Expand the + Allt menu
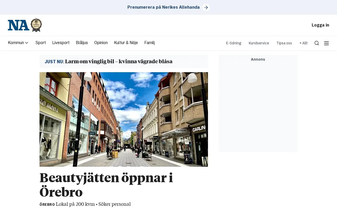 (x=304, y=43)
